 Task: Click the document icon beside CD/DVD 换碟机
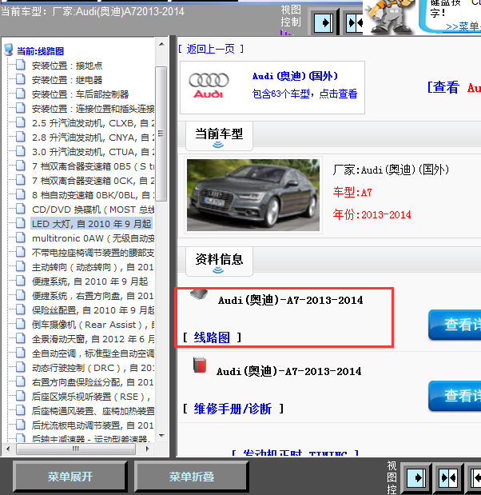coord(21,209)
